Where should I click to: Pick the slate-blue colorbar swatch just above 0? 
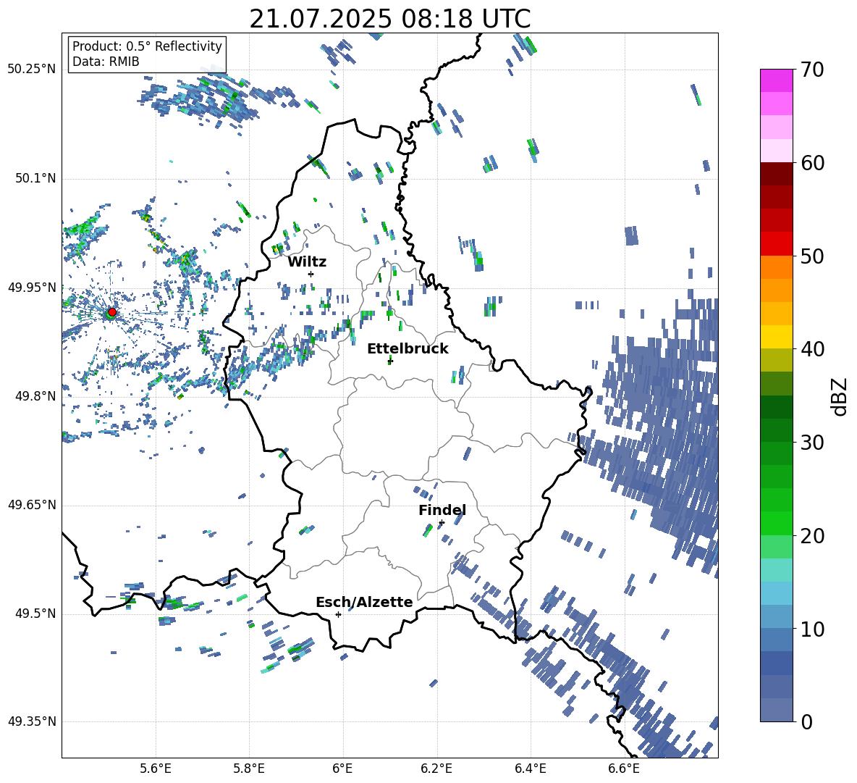[x=776, y=710]
